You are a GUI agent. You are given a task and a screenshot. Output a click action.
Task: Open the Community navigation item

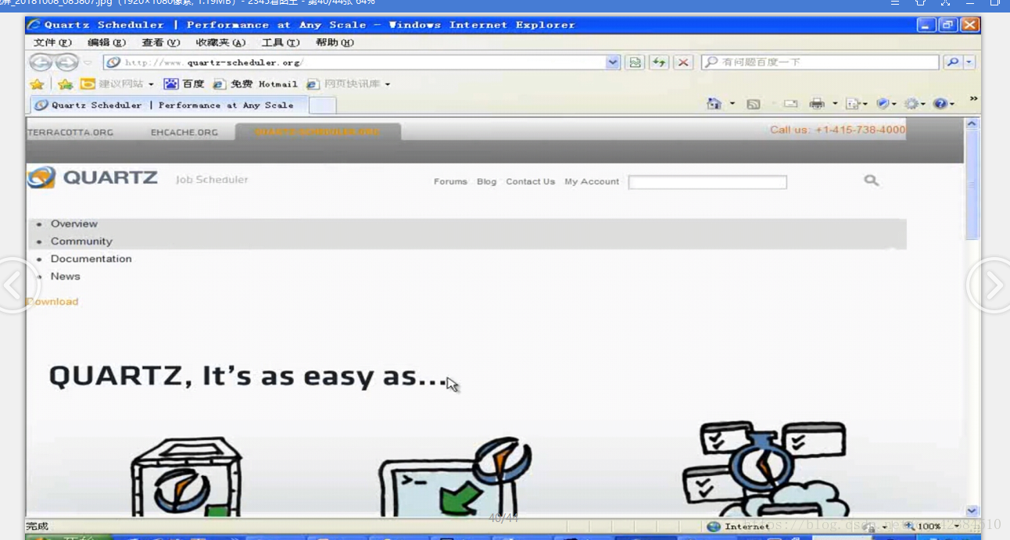(x=81, y=241)
